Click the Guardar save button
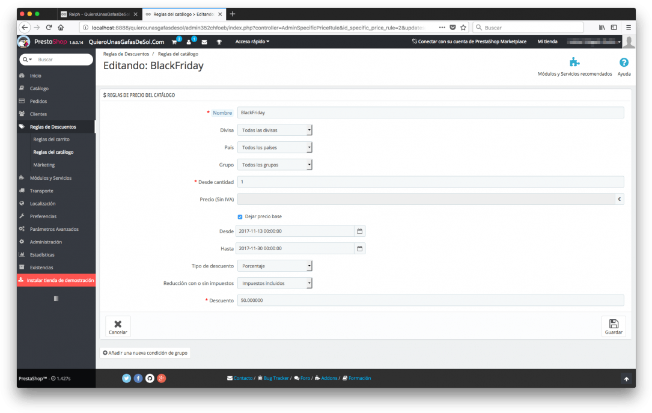652x413 pixels. tap(614, 326)
